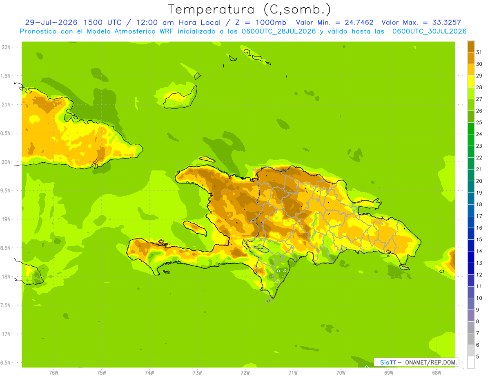Click the colorbar label 31
Viewport: 490px width, 378px height.
[x=479, y=52]
